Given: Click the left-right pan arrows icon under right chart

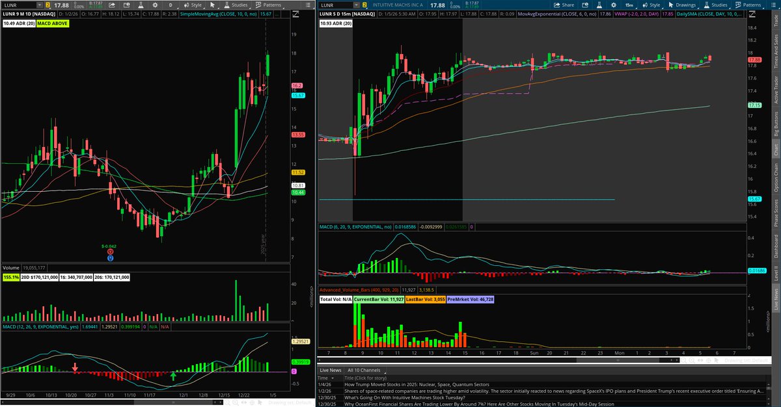Looking at the screenshot, I should 700,360.
